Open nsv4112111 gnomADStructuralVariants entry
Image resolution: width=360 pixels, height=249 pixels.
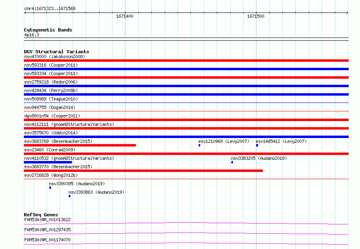point(69,124)
